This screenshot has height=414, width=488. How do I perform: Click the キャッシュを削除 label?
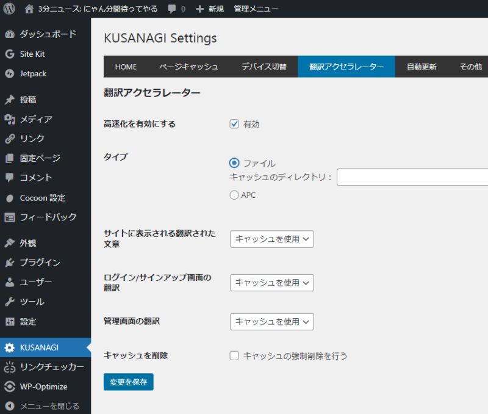(x=135, y=355)
